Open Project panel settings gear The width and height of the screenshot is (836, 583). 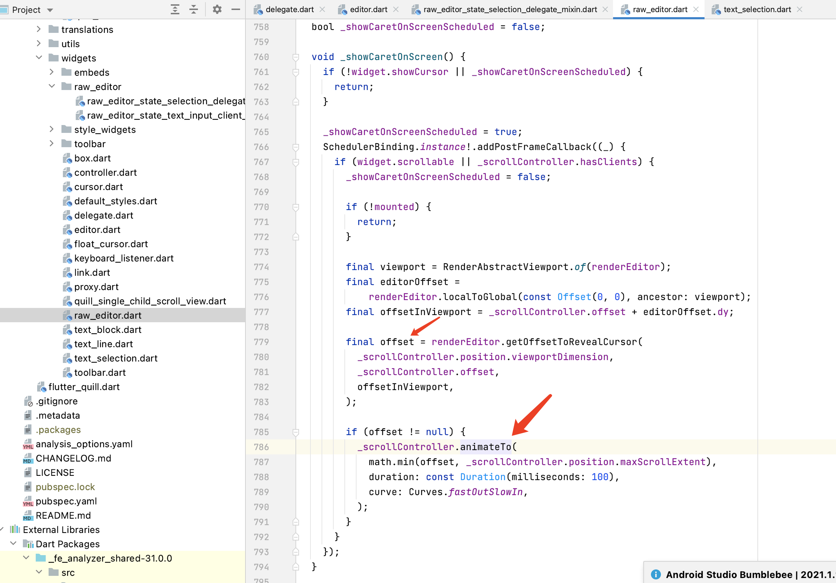pyautogui.click(x=217, y=10)
